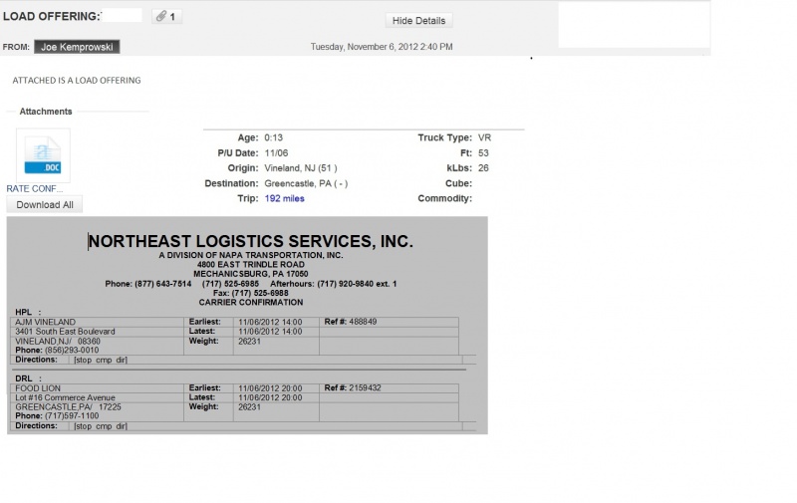Image resolution: width=797 pixels, height=503 pixels.
Task: Click A DIVISION OF NAPA TRANSPORTATION line
Action: 251,255
